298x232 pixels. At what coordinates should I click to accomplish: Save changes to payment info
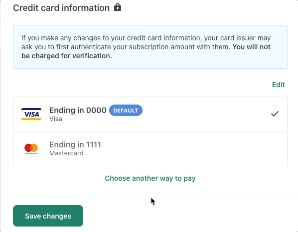coord(48,216)
